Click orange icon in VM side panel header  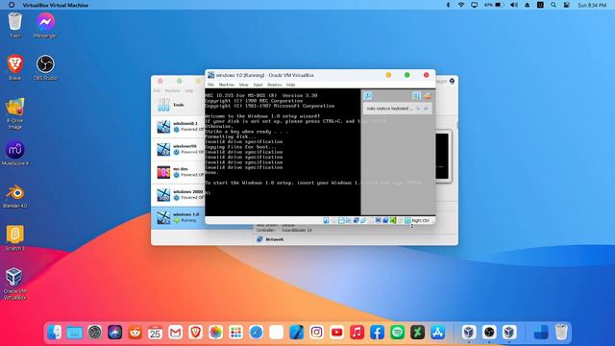pyautogui.click(x=428, y=96)
